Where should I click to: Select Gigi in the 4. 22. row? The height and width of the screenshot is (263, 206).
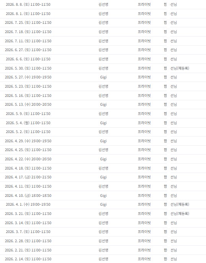pos(103,159)
